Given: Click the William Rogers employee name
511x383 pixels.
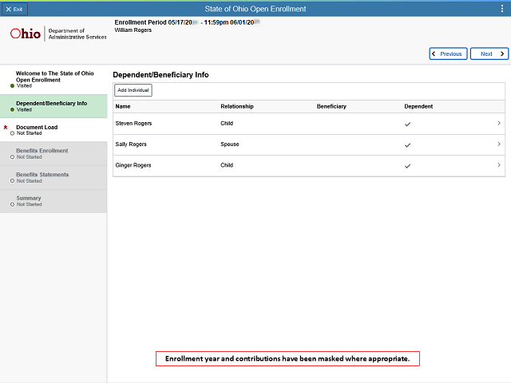Looking at the screenshot, I should coord(133,30).
